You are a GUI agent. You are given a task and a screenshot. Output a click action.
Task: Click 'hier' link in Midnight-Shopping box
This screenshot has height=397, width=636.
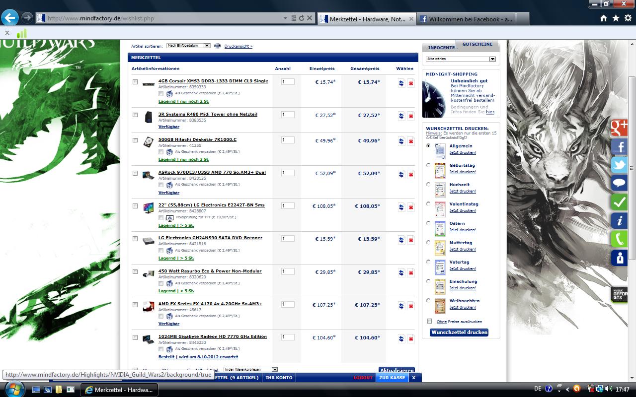pyautogui.click(x=490, y=112)
